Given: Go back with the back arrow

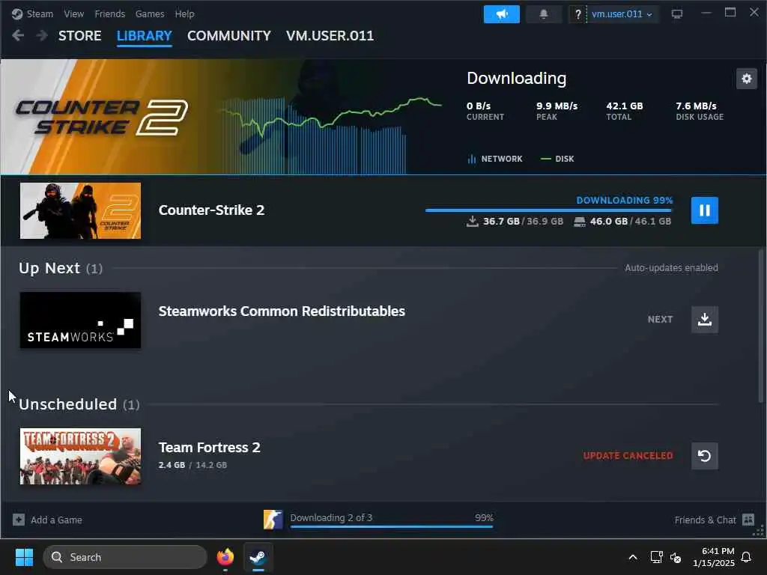Looking at the screenshot, I should [18, 35].
